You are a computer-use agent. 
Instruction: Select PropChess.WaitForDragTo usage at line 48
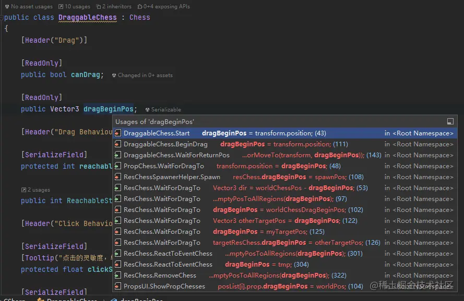pyautogui.click(x=284, y=166)
